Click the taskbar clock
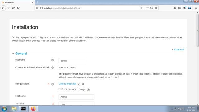Image resolution: width=199 pixels, height=112 pixels. tap(191, 109)
